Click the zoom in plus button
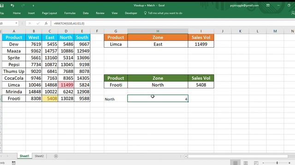Screen dimensions: 295x165 [x=289, y=163]
